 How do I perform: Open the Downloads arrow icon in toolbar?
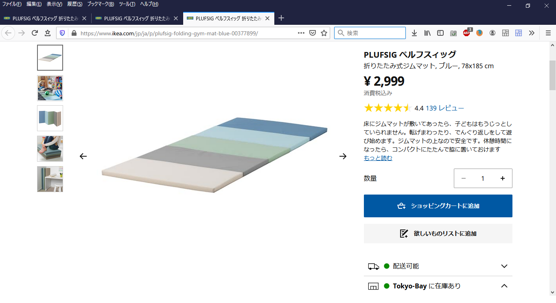coord(414,33)
